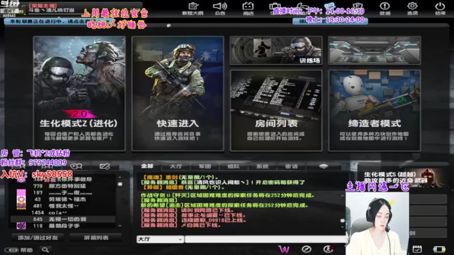Click the 屏蔽列表 block list button
The image size is (454, 255).
(96, 237)
